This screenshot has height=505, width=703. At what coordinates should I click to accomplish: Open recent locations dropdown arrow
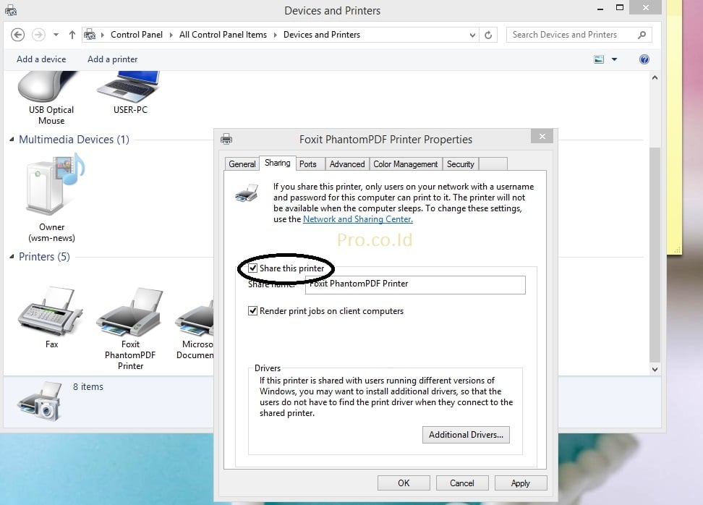coord(56,35)
